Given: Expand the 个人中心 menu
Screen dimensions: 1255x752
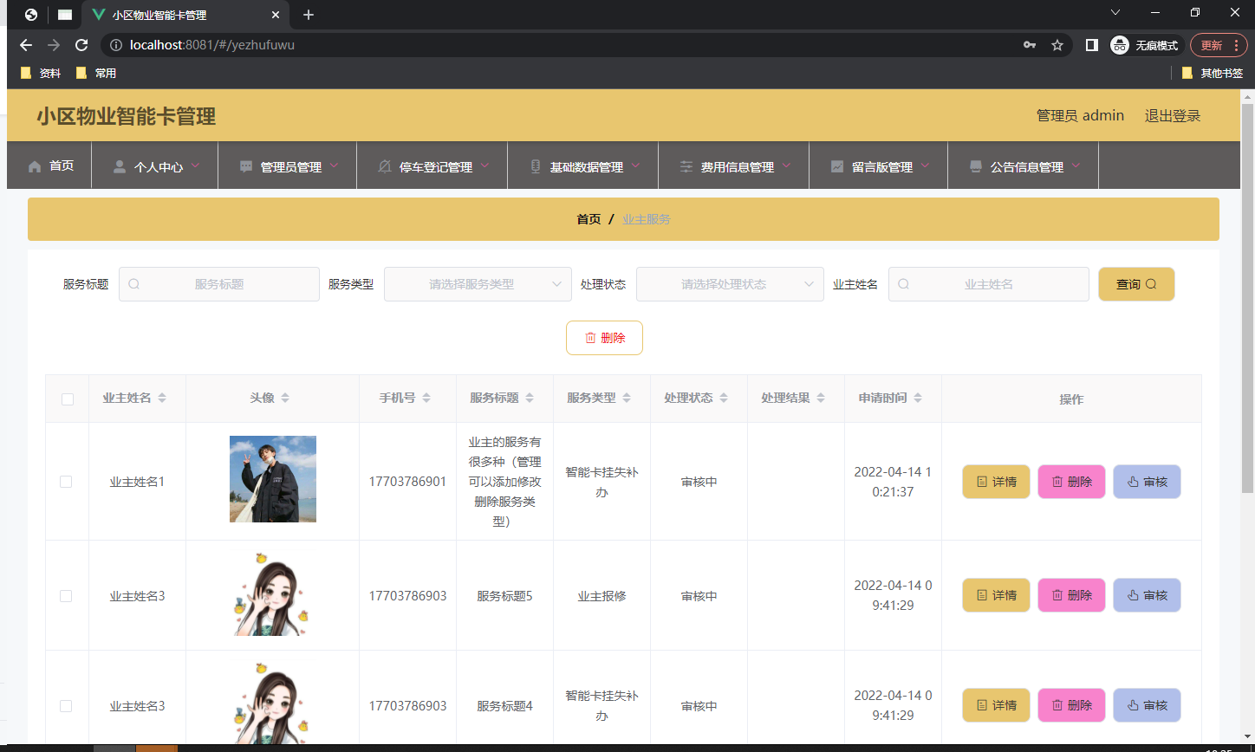Looking at the screenshot, I should point(155,165).
